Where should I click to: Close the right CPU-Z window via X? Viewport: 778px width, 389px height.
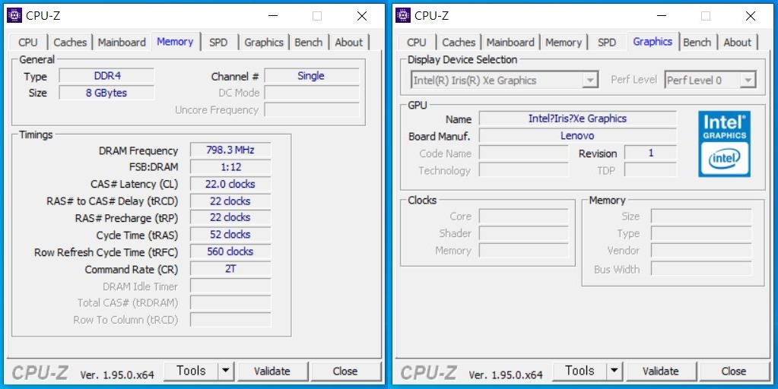pos(751,16)
